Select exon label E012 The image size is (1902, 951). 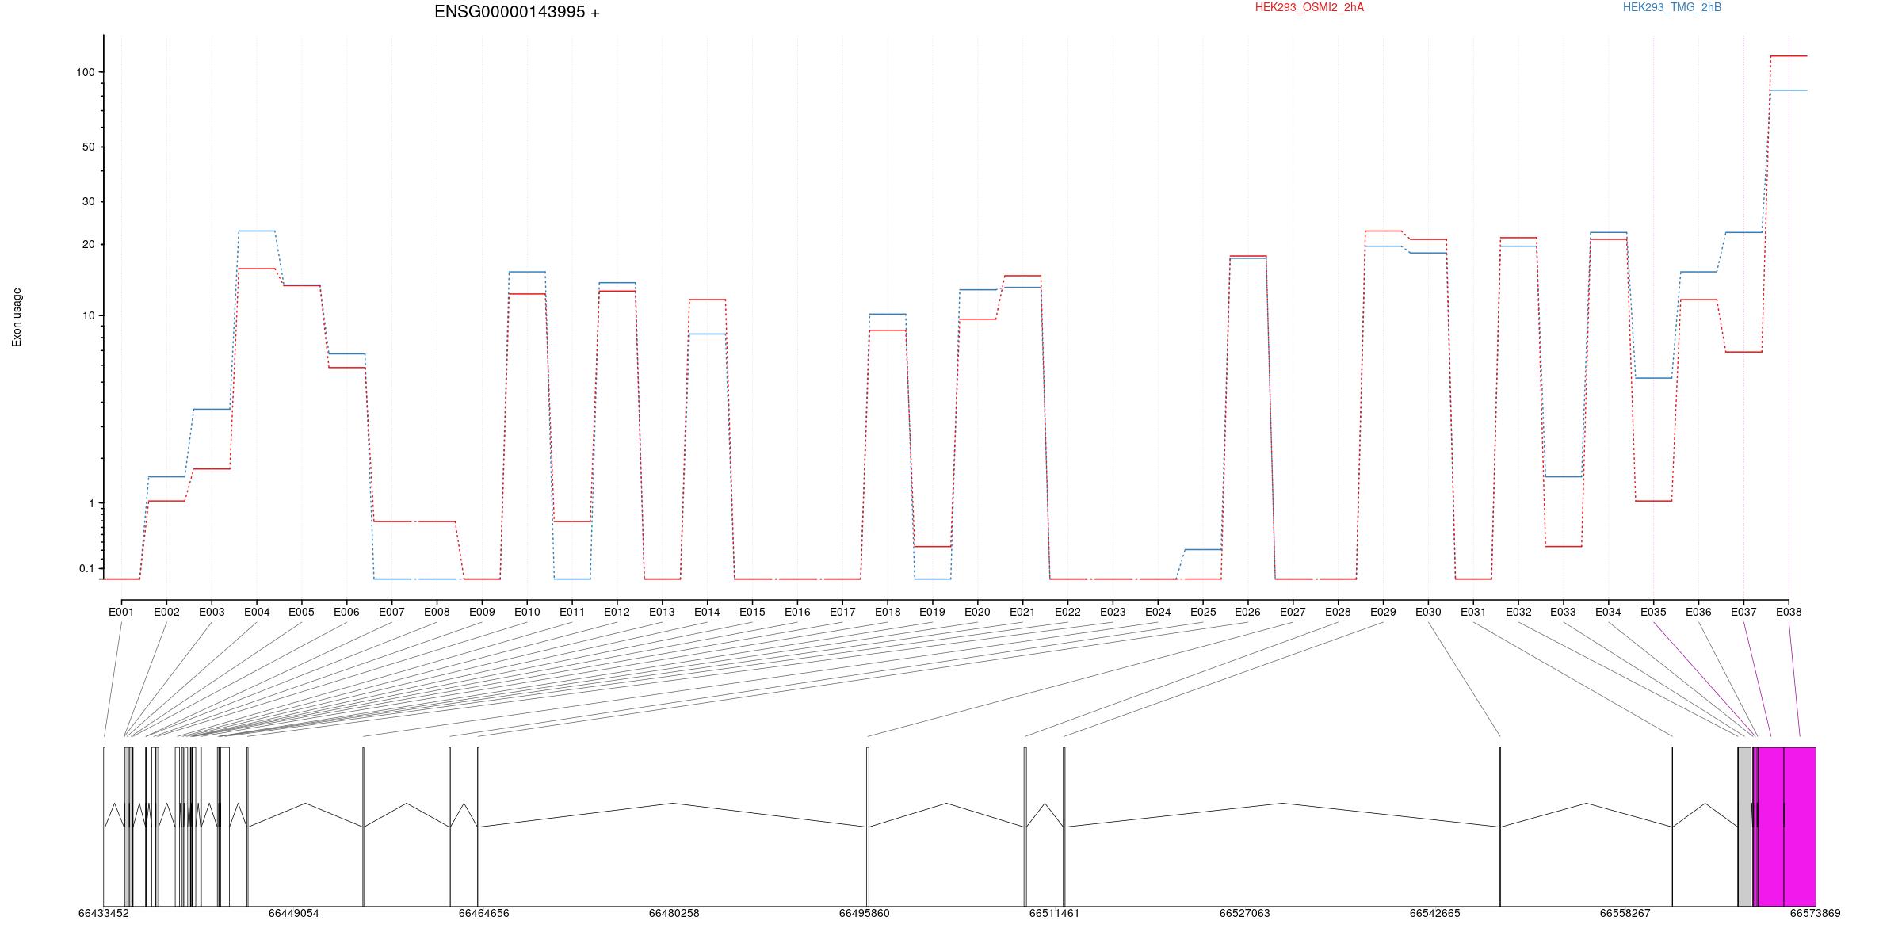click(617, 612)
